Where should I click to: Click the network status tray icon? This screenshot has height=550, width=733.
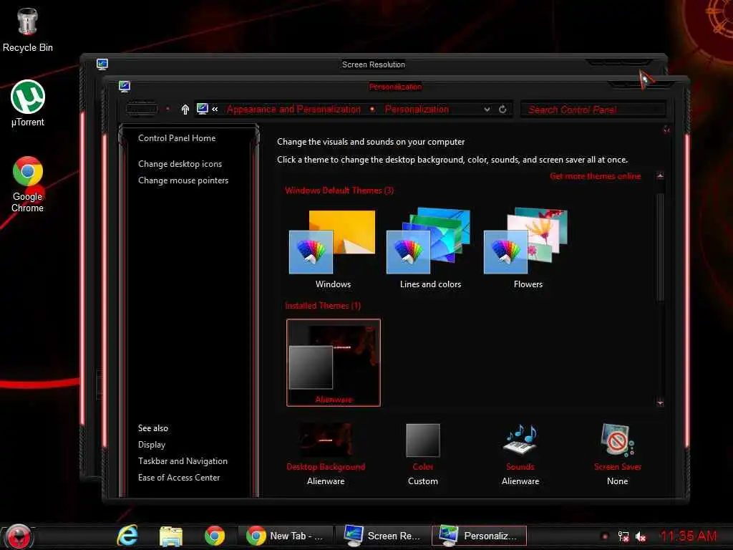[x=623, y=536]
